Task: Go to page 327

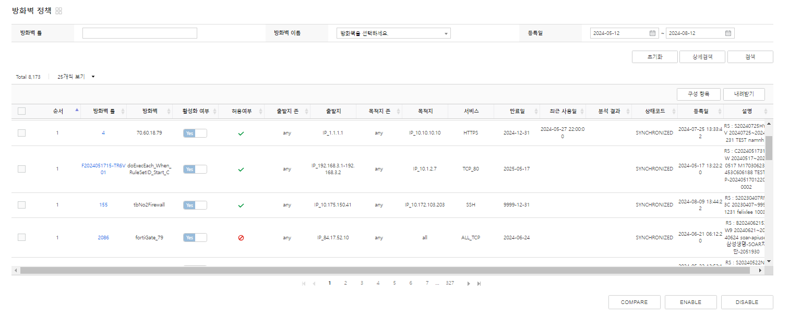Action: tap(450, 283)
